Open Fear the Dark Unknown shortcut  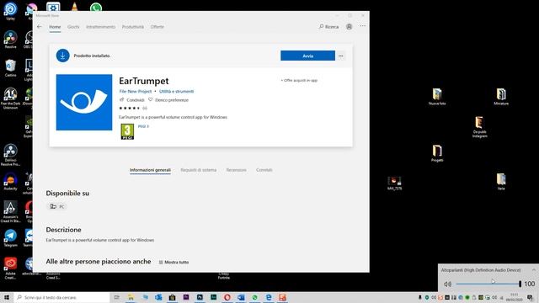click(10, 98)
